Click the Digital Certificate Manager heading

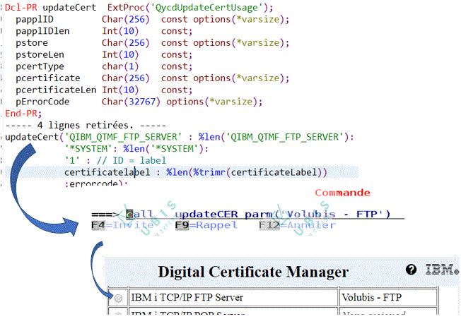click(x=253, y=272)
